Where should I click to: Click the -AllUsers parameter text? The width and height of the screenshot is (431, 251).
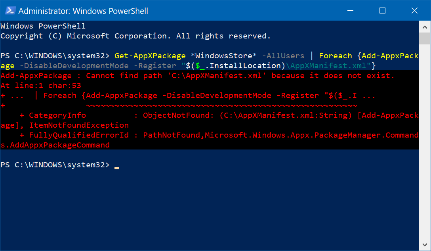(283, 56)
